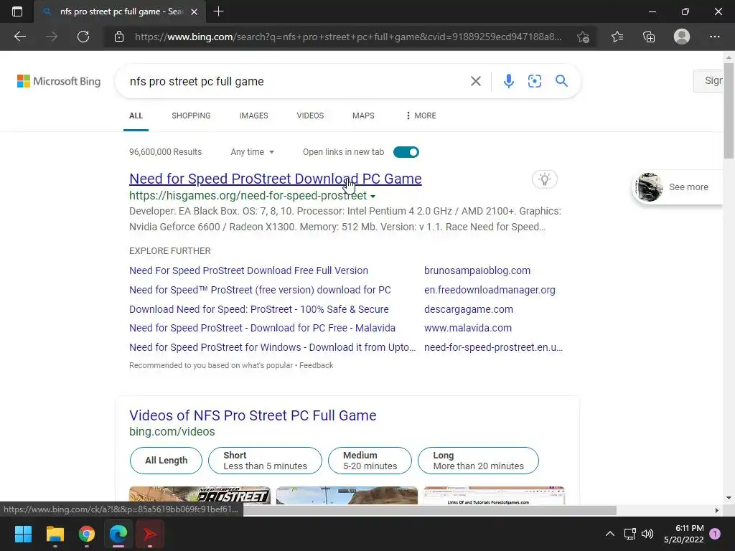The height and width of the screenshot is (551, 735).
Task: Open the Collections icon
Action: (x=649, y=37)
